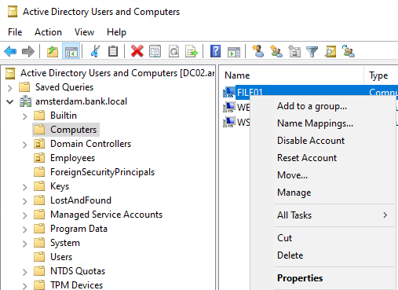Click the blue Back arrow in toolbar
This screenshot has height=290, width=398.
click(10, 51)
